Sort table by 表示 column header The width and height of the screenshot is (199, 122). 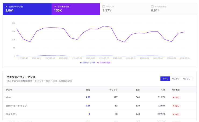pyautogui.click(x=138, y=90)
